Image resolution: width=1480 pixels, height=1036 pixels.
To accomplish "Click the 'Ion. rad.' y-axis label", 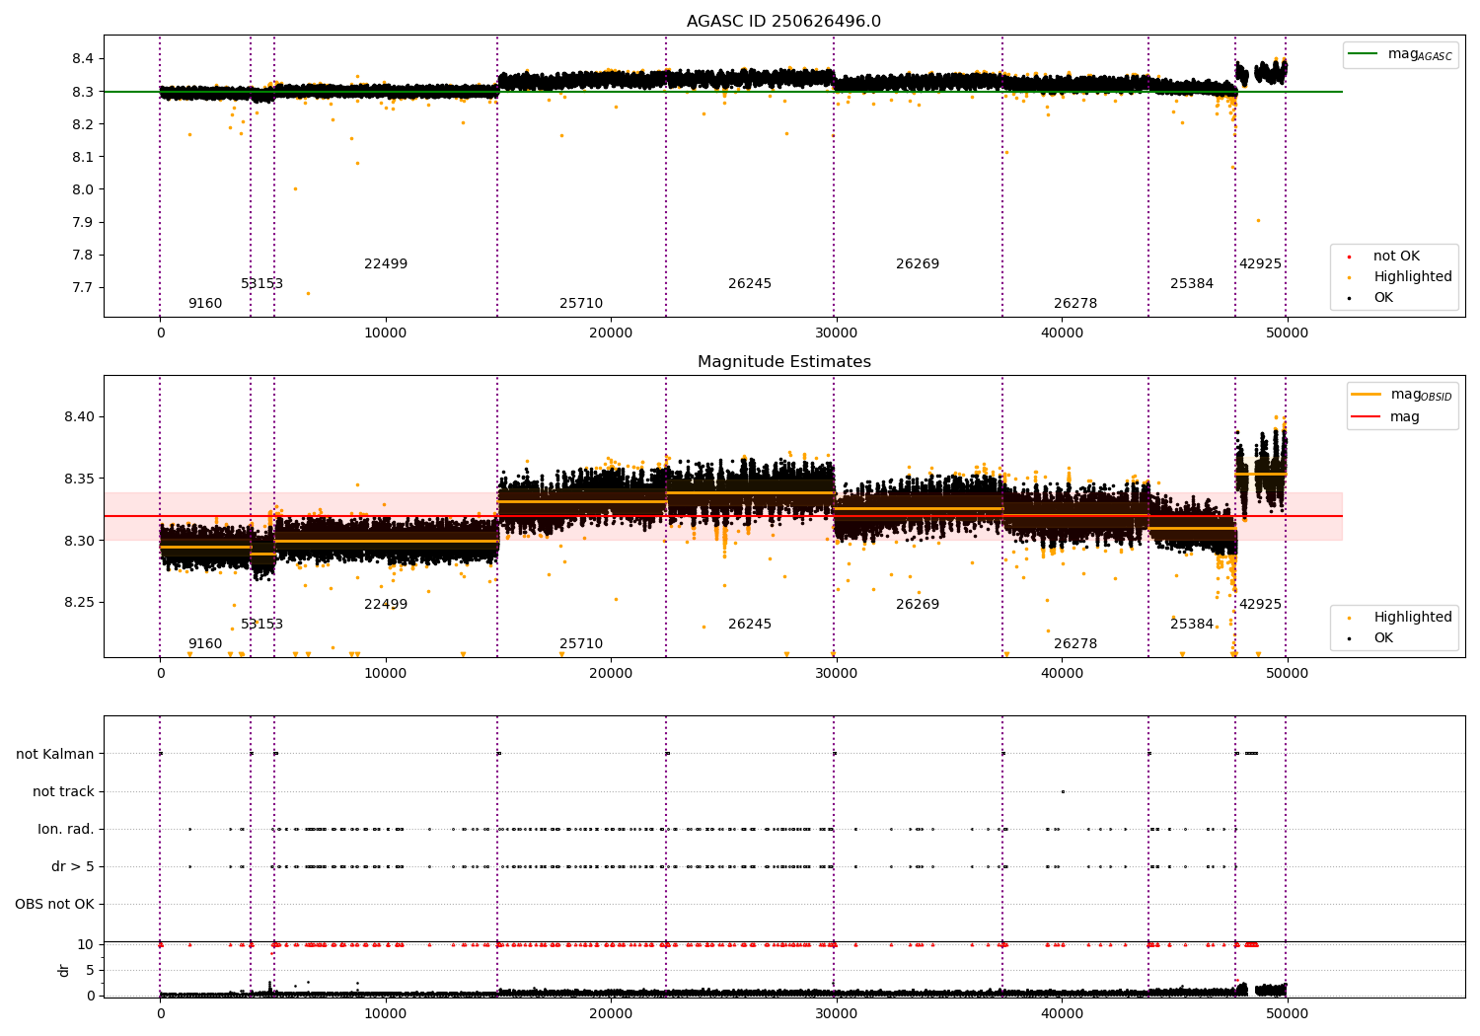I will 66,830.
